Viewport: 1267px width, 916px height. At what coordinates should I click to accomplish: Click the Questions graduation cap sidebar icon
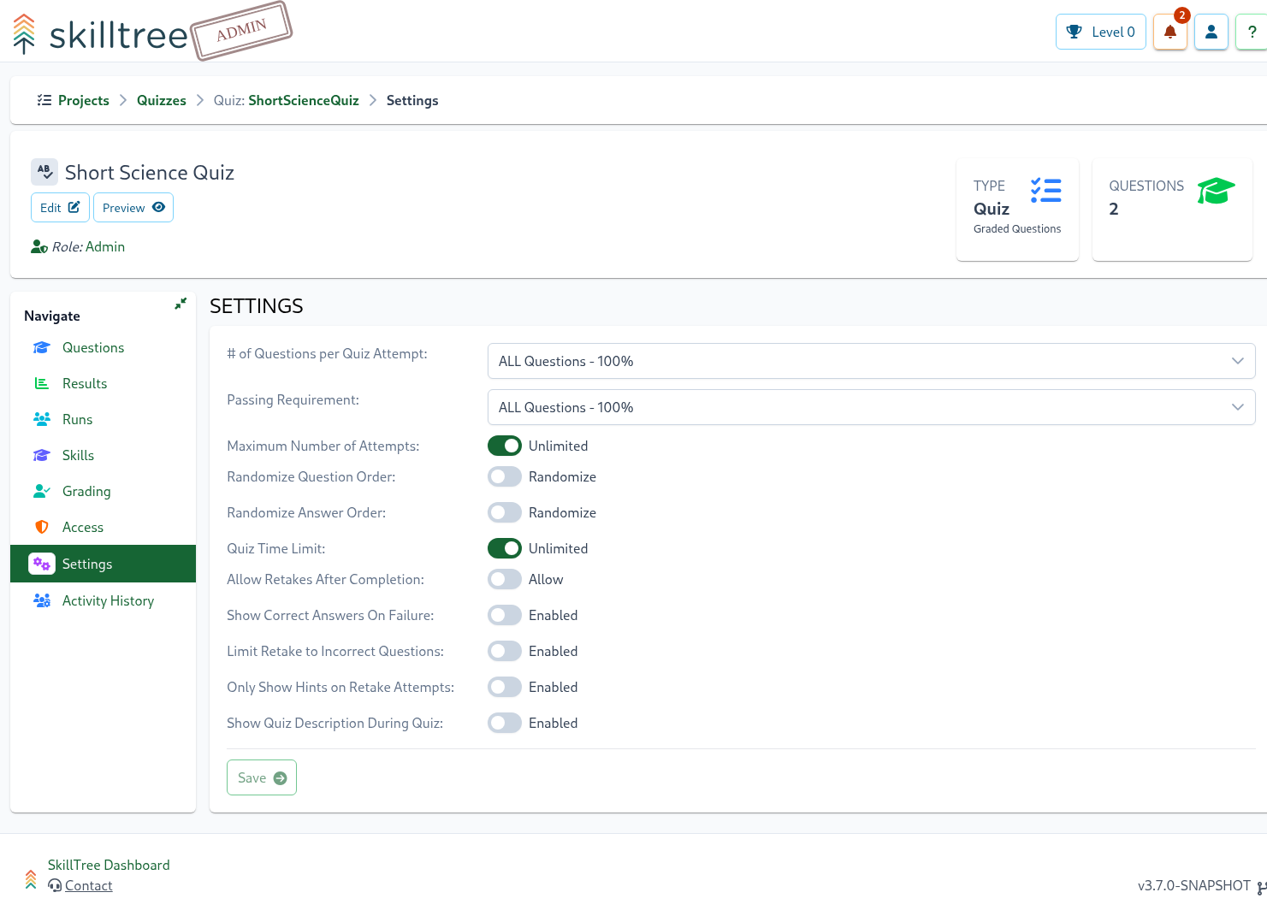(41, 347)
